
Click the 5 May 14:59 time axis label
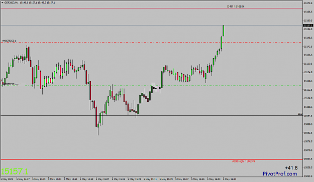[87, 179]
